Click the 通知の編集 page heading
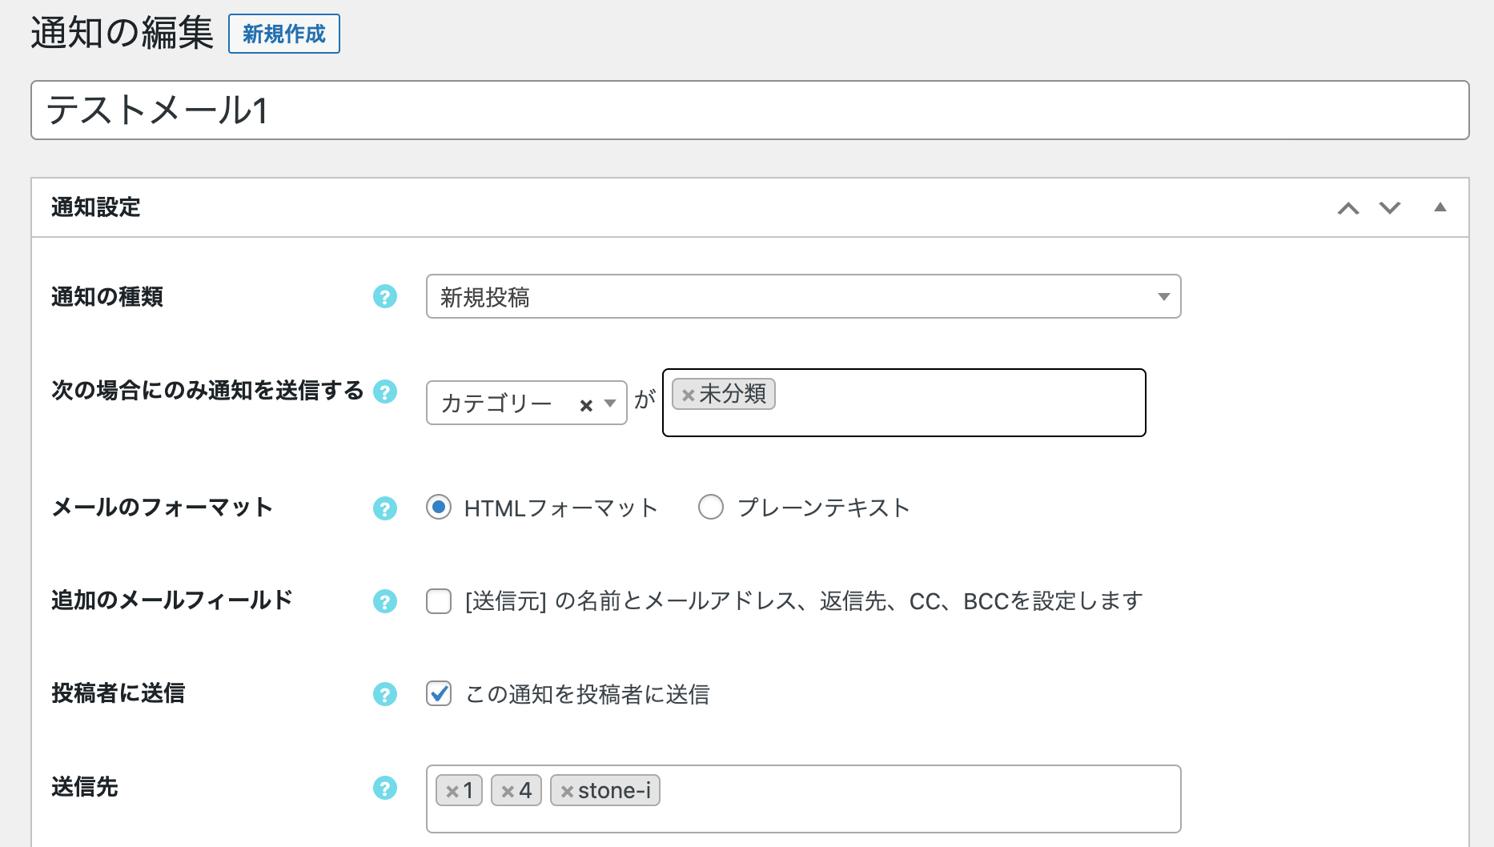The image size is (1494, 847). point(122,34)
